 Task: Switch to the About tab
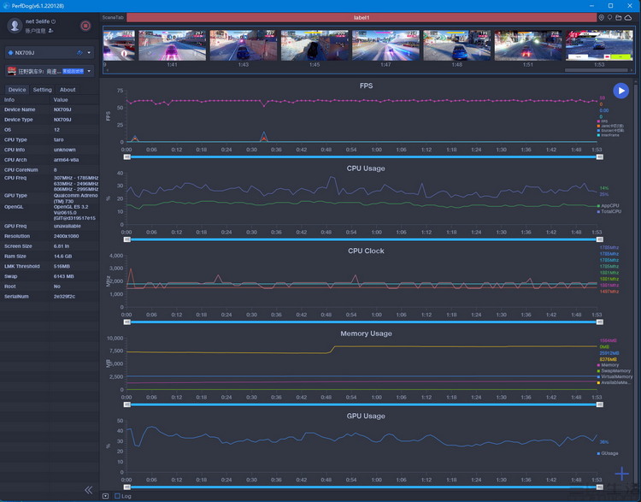click(x=68, y=90)
